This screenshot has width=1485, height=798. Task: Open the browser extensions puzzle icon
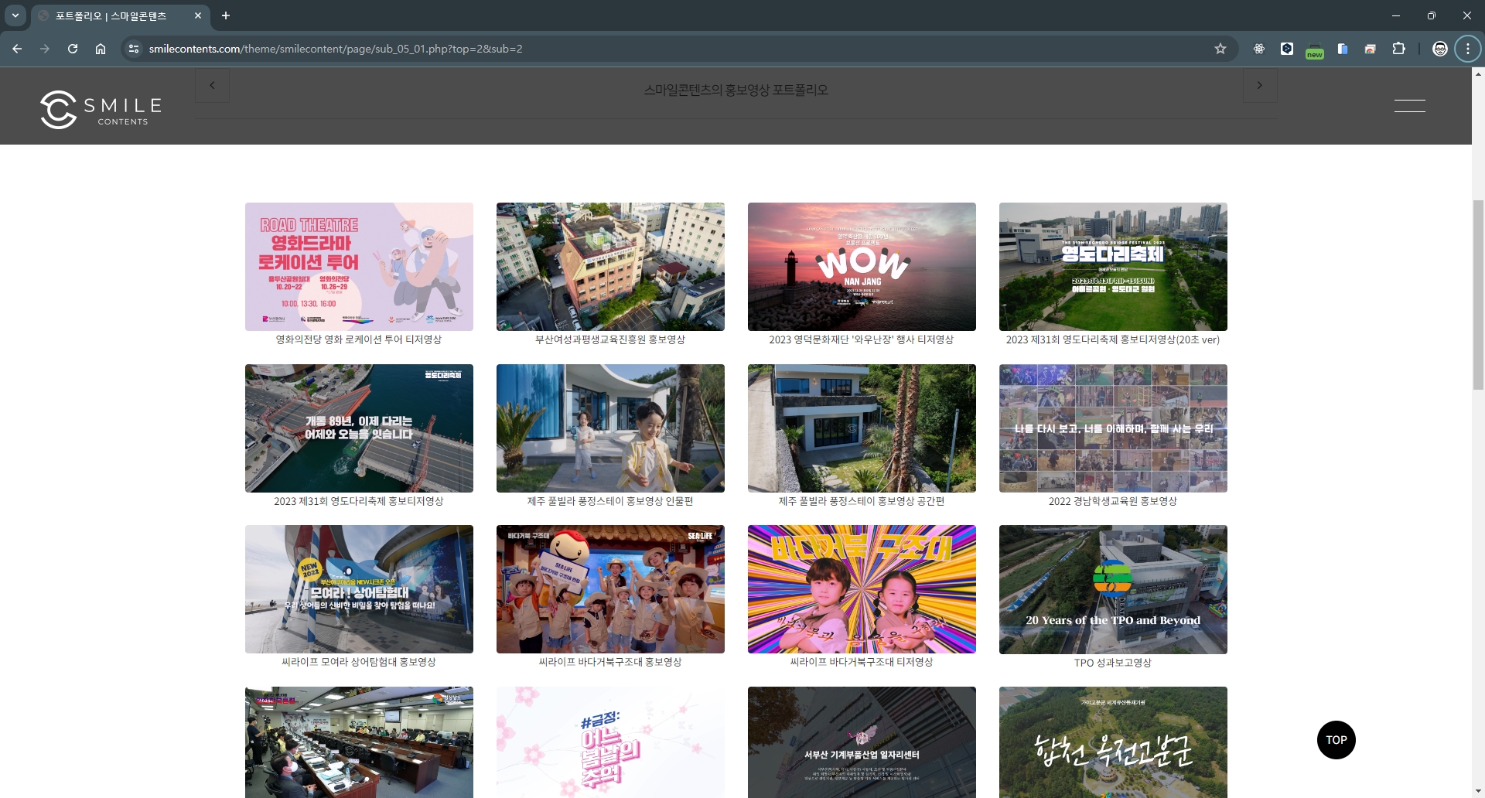point(1398,49)
